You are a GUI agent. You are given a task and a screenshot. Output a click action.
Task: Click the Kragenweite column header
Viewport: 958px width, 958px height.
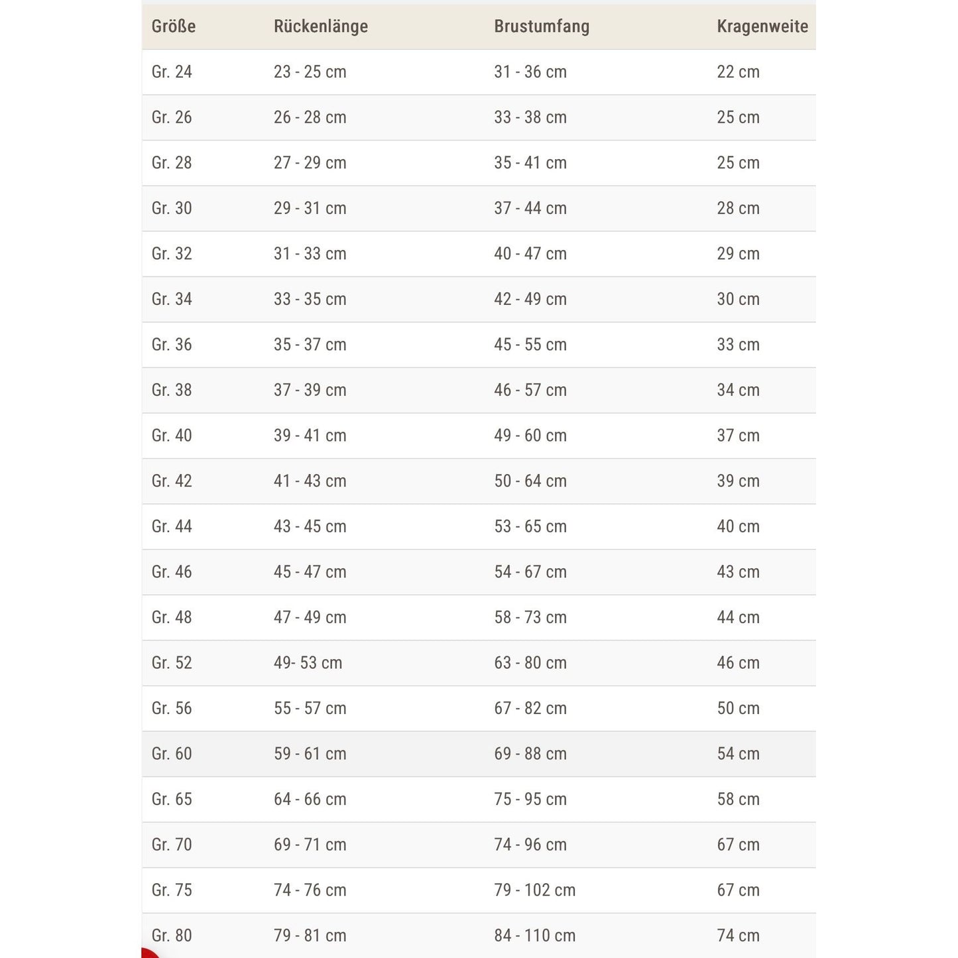(762, 27)
